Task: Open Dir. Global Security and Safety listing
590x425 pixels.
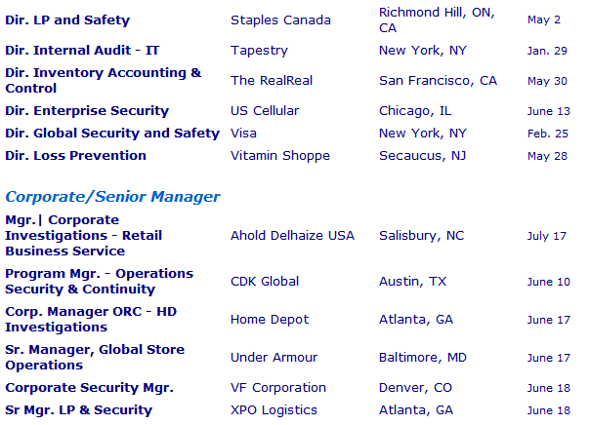Action: 112,134
